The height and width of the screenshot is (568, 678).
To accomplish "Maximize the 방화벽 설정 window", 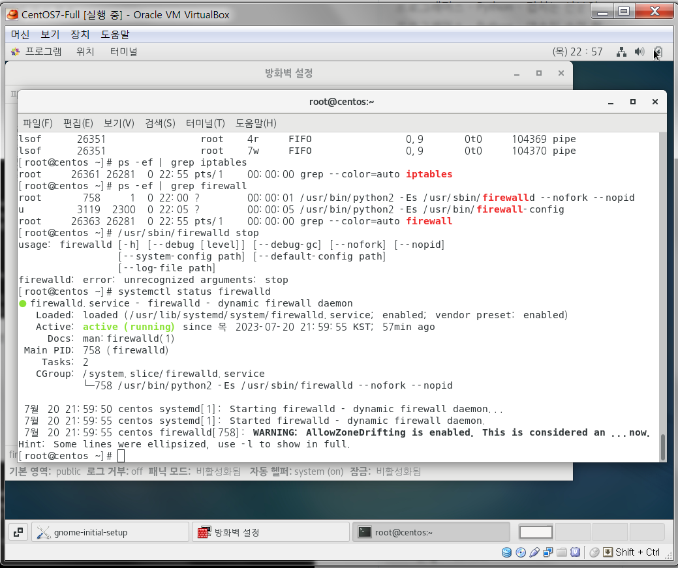I will coord(539,73).
